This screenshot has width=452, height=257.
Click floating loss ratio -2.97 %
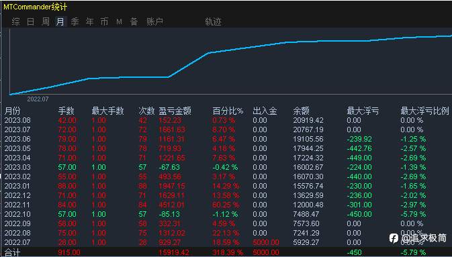[413, 205]
